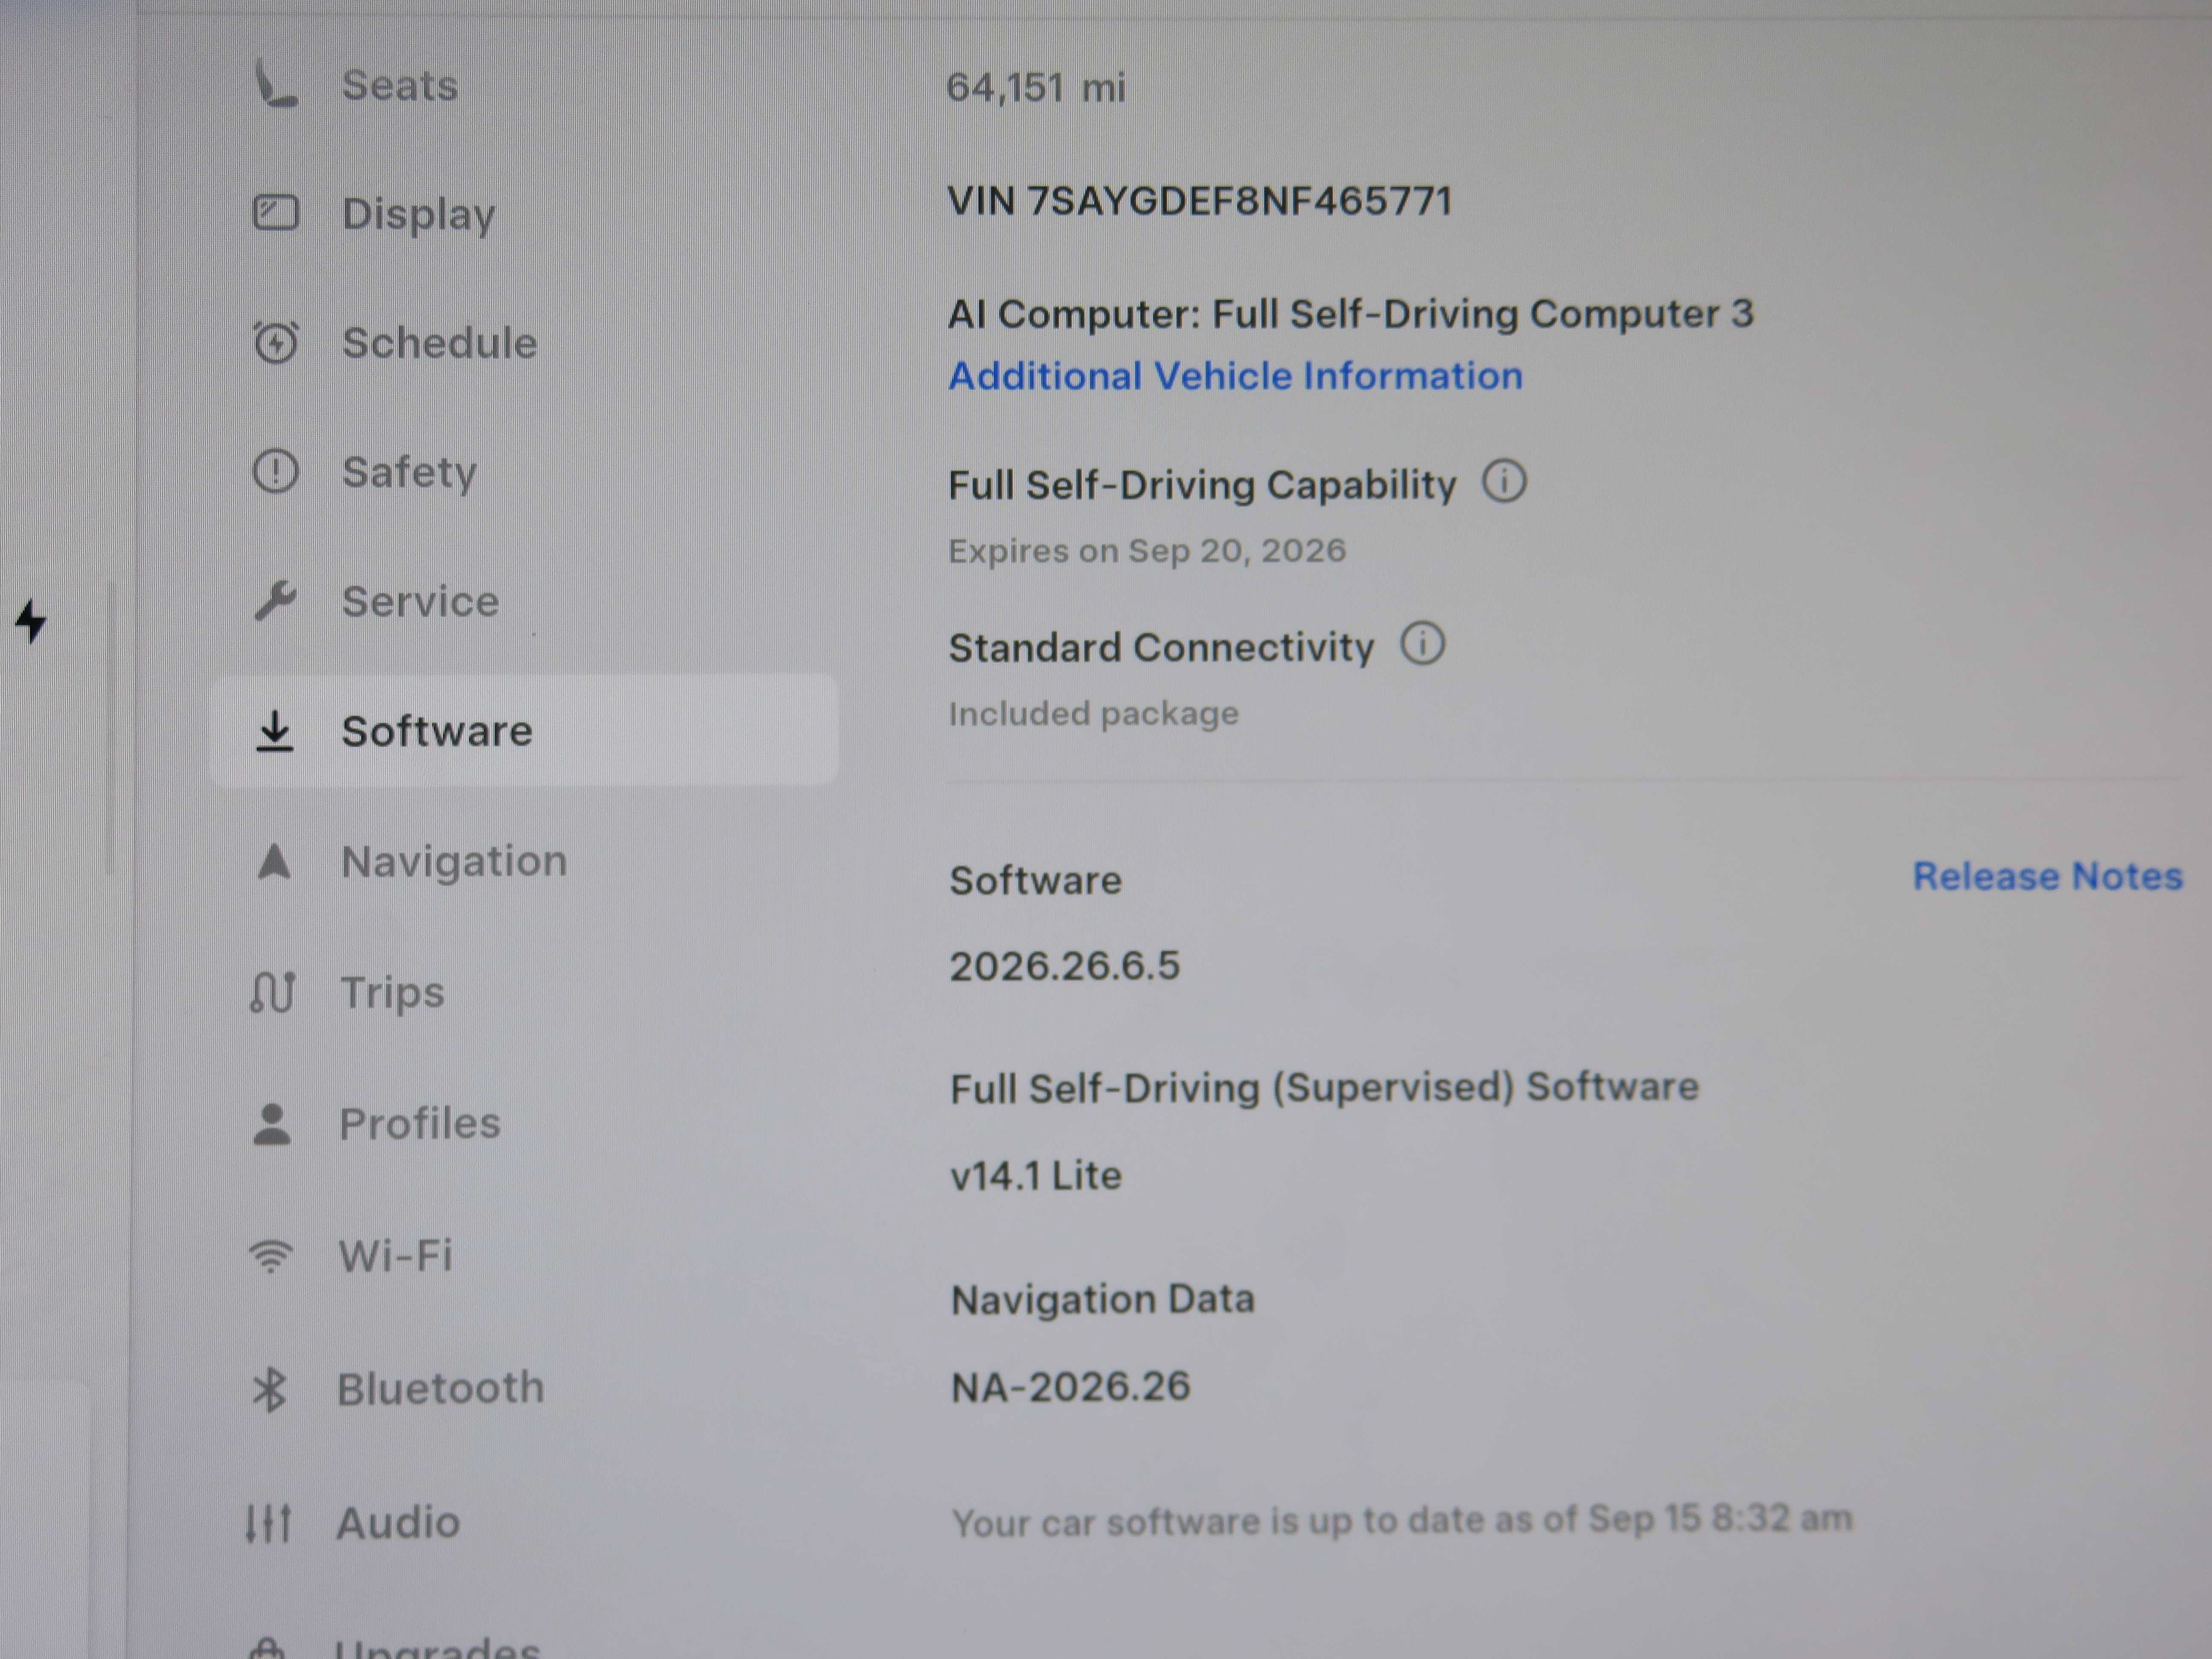Open the Service wrench icon
Viewport: 2212px width, 1659px height.
click(275, 600)
